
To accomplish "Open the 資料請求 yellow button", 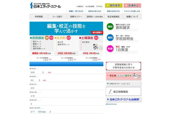I will (114, 5).
